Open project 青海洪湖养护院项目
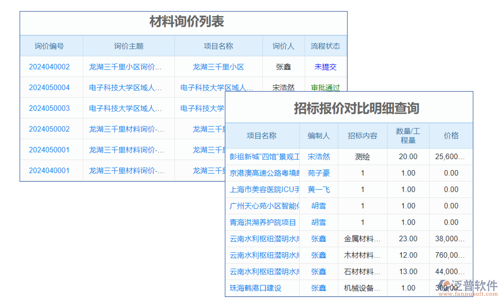 tap(262, 222)
